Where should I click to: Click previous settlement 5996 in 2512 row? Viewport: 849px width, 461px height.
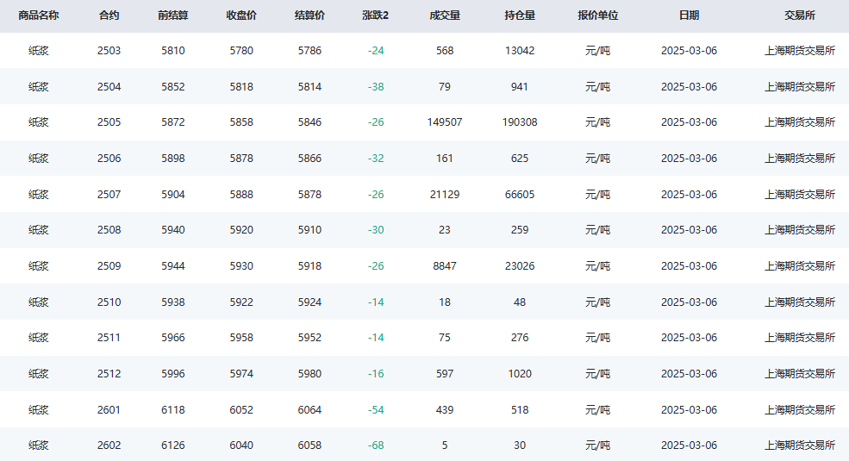pyautogui.click(x=172, y=374)
